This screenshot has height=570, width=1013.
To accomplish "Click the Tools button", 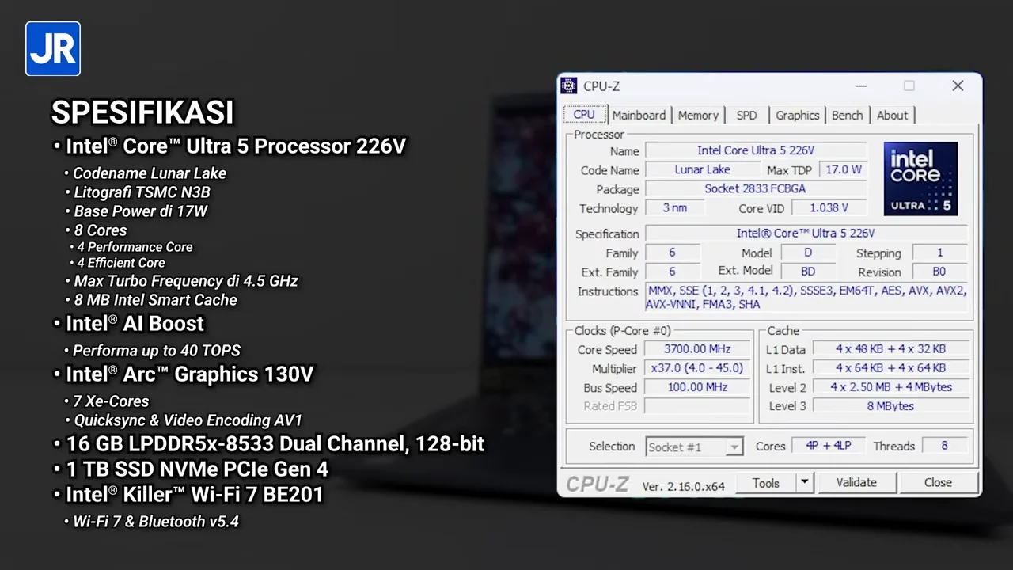I will tap(765, 482).
